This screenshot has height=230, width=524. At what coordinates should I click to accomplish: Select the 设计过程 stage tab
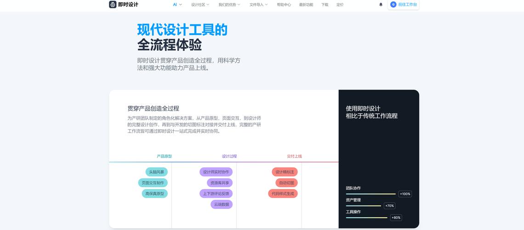(229, 156)
